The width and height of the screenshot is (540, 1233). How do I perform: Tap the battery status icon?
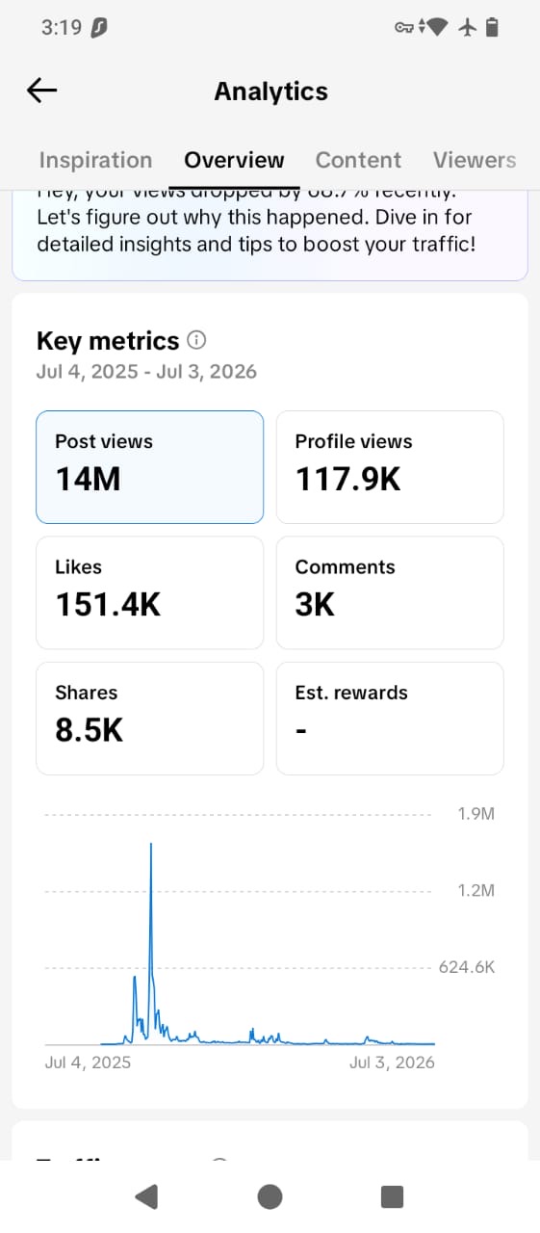(x=492, y=28)
